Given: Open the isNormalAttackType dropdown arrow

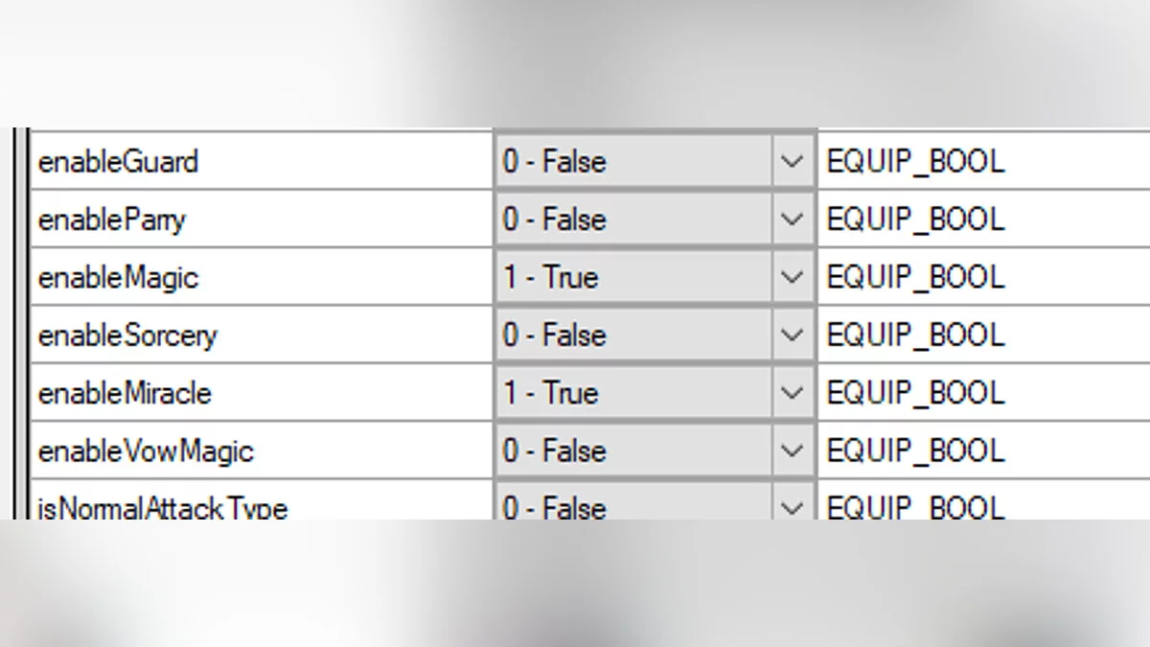Looking at the screenshot, I should click(792, 504).
